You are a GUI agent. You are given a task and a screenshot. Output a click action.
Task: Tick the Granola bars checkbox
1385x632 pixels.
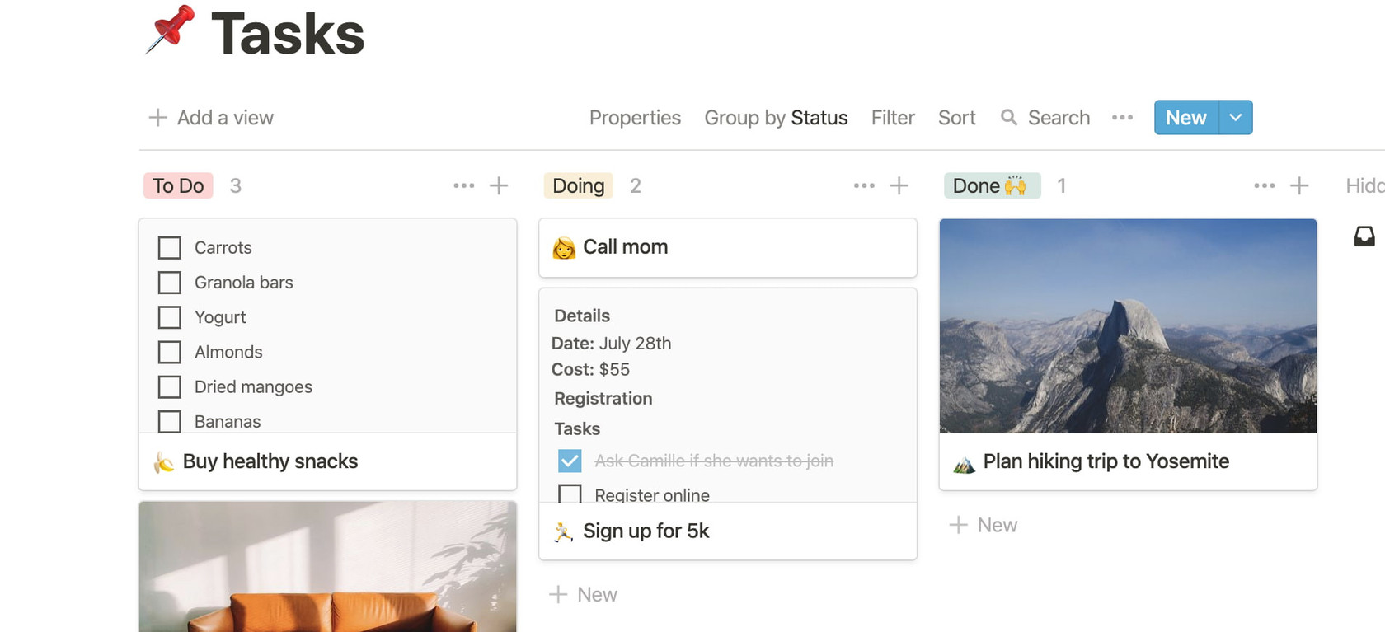click(170, 283)
